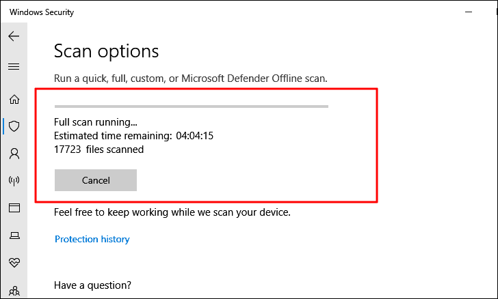Cancel the running full scan
This screenshot has height=299, width=498.
coord(96,180)
